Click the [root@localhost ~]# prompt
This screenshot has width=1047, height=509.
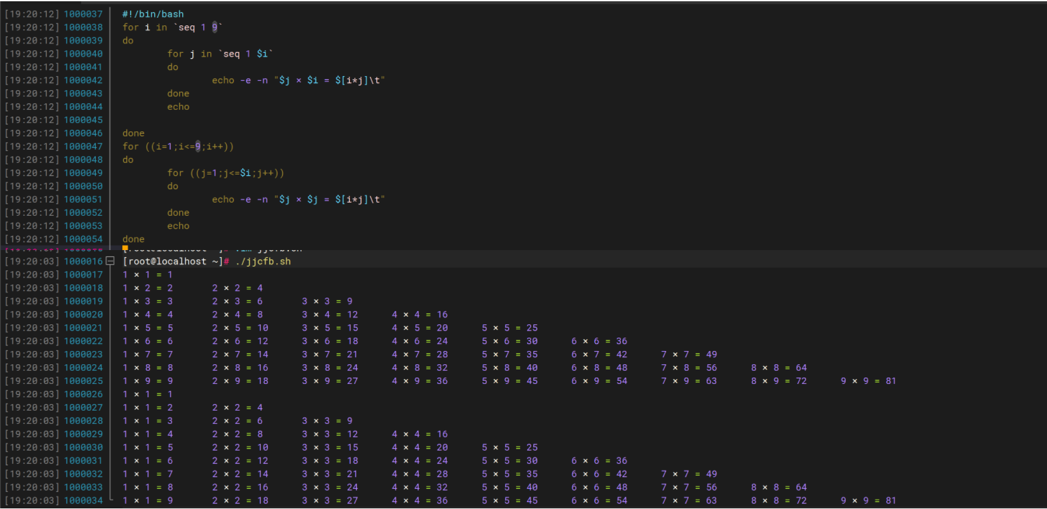click(x=176, y=261)
